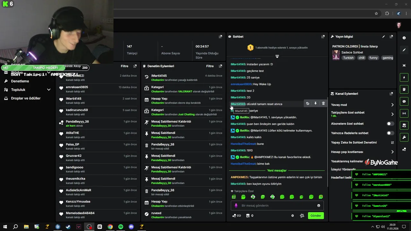Reply to the IMarti4145 hovered message
The image size is (411, 231).
tap(308, 103)
